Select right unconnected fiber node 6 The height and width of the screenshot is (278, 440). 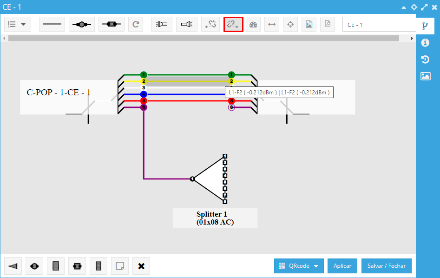pyautogui.click(x=231, y=107)
